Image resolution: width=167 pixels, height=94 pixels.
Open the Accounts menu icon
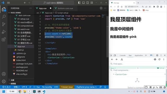[4, 74]
